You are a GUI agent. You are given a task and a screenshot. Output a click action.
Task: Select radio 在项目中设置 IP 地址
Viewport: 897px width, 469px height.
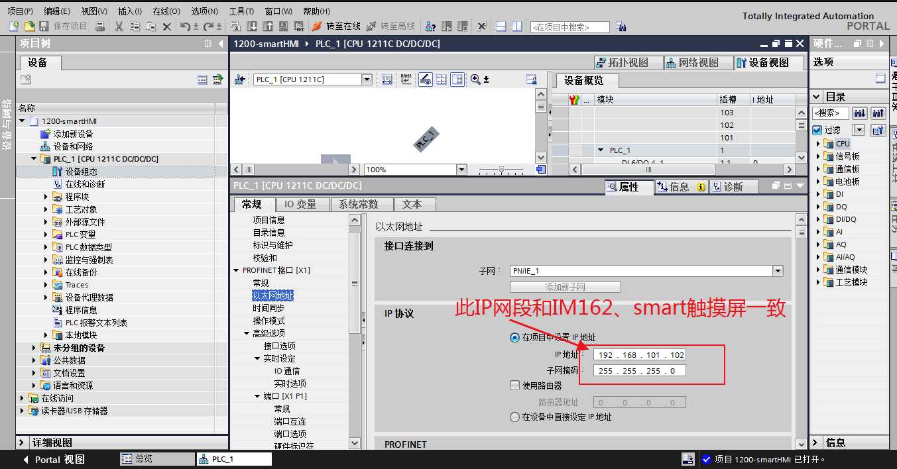coord(514,337)
